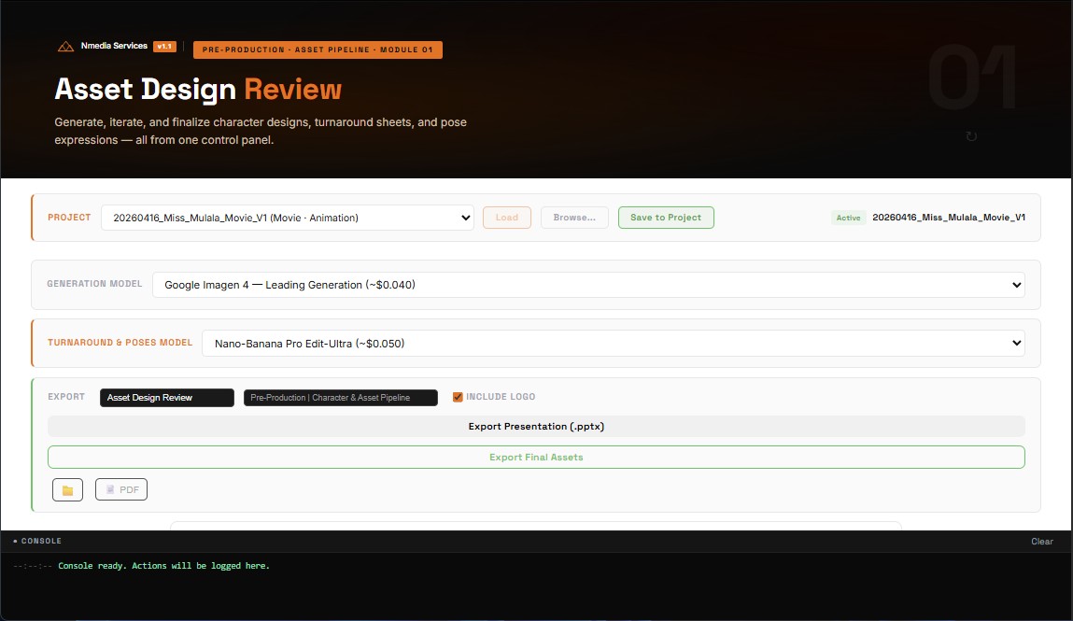Click the PDF export button
The width and height of the screenshot is (1073, 621).
coord(121,489)
